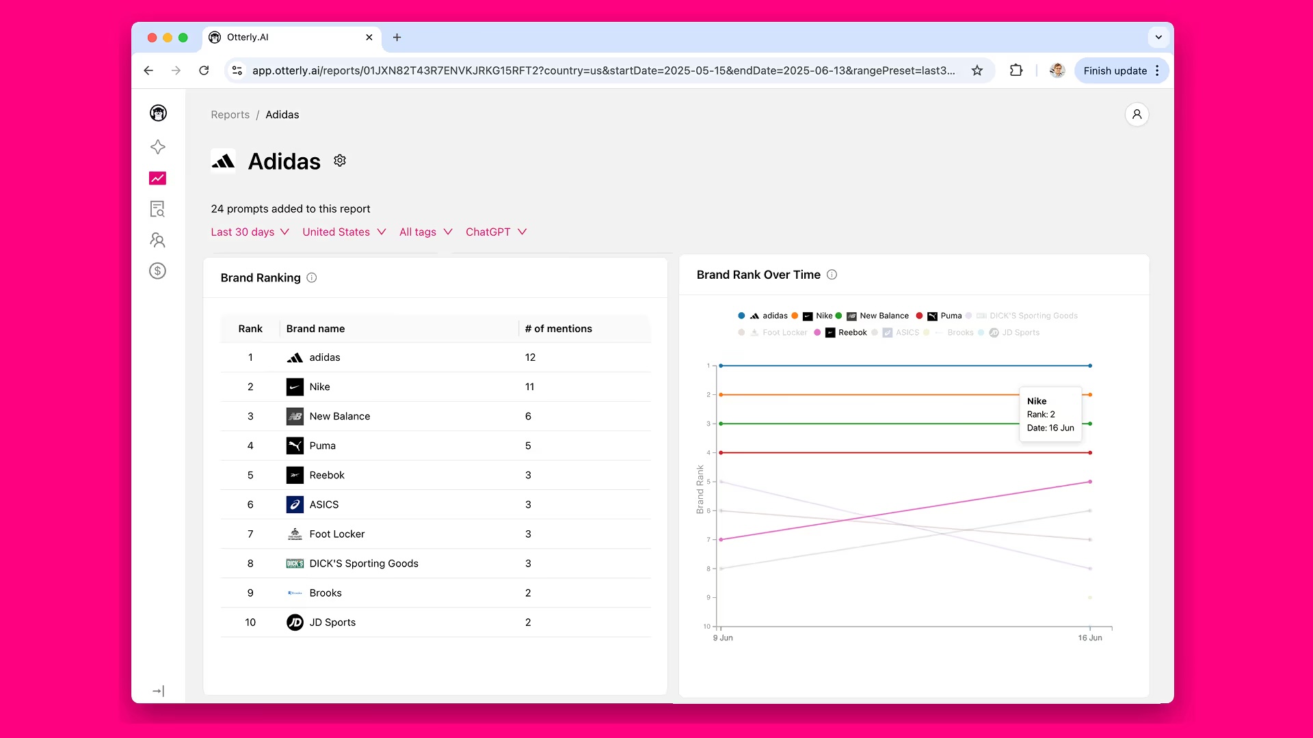Expand the sidebar with arrow icon

click(158, 691)
